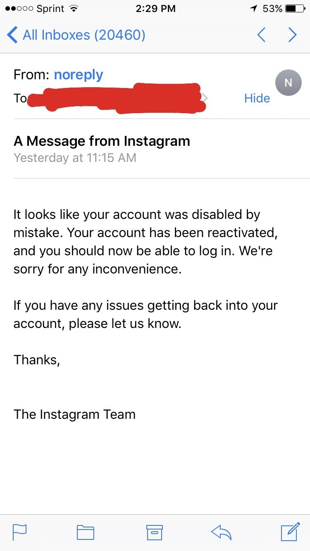310x551 pixels.
Task: Open reply options arrow
Action: coord(222,532)
